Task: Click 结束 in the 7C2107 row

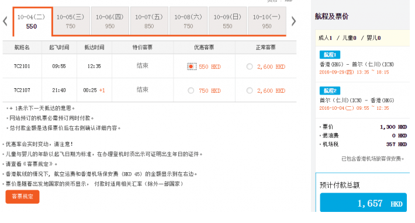Action: 143,89
